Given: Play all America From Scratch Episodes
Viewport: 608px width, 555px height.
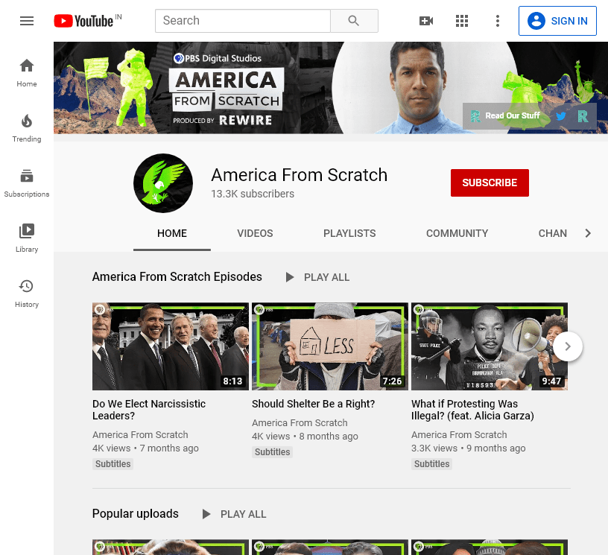Looking at the screenshot, I should (x=317, y=277).
